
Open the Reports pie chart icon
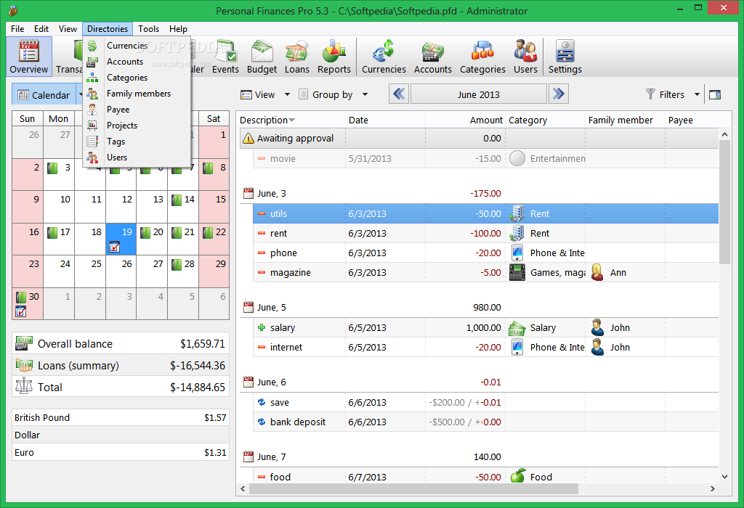(x=334, y=57)
